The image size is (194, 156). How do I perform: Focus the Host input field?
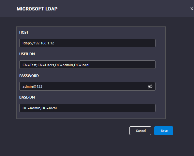point(87,43)
